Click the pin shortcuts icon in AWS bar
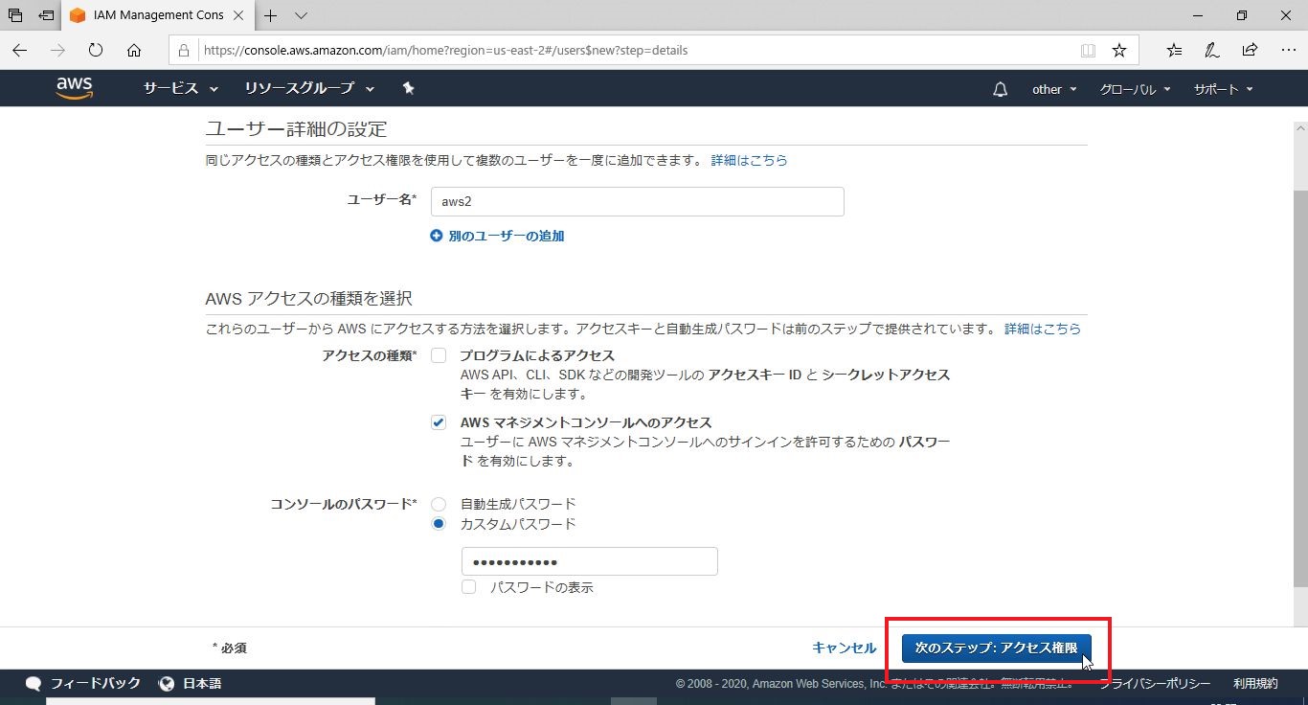The image size is (1308, 705). coord(409,88)
